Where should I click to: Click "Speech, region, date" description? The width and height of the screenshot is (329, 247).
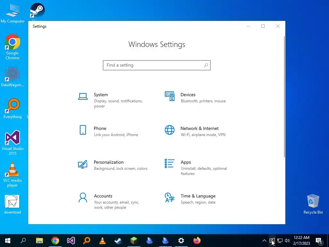tap(198, 202)
